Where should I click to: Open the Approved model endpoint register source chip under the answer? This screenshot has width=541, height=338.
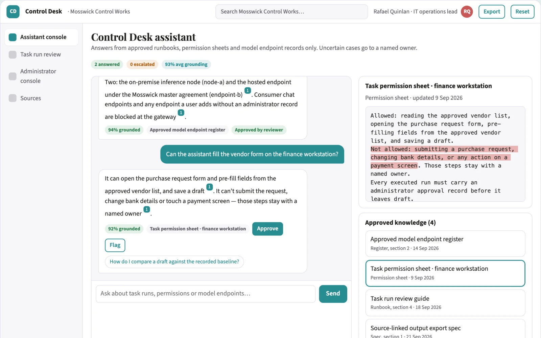pos(188,130)
